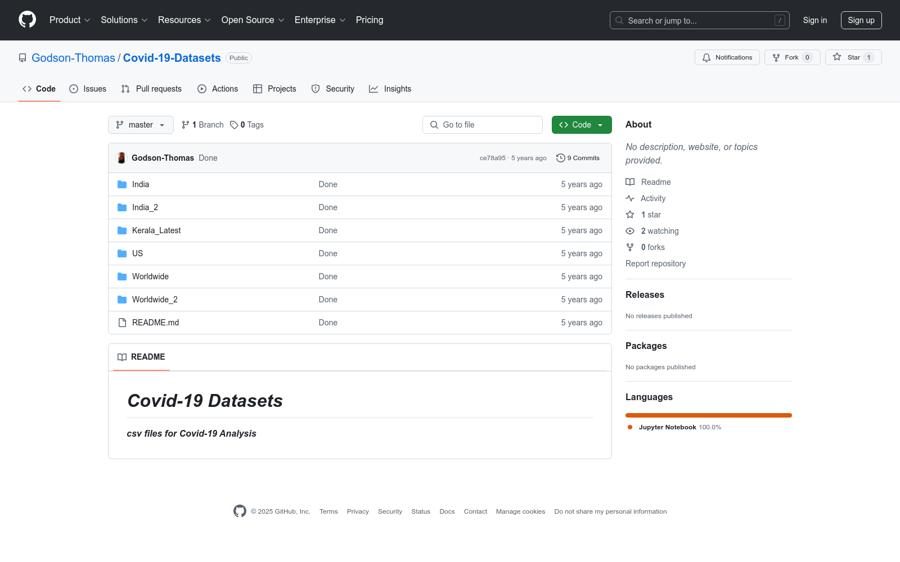The image size is (900, 562).
Task: Click Manage cookies in footer
Action: point(520,511)
